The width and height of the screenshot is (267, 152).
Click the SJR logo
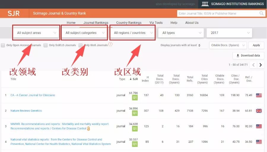pyautogui.click(x=14, y=13)
